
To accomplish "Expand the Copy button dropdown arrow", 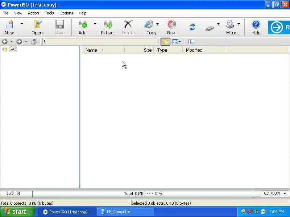I will pos(157,24).
